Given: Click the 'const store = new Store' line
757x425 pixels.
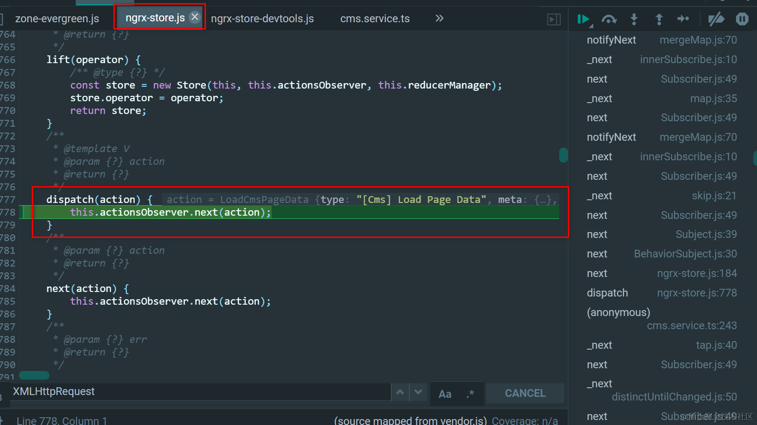Looking at the screenshot, I should pos(286,85).
